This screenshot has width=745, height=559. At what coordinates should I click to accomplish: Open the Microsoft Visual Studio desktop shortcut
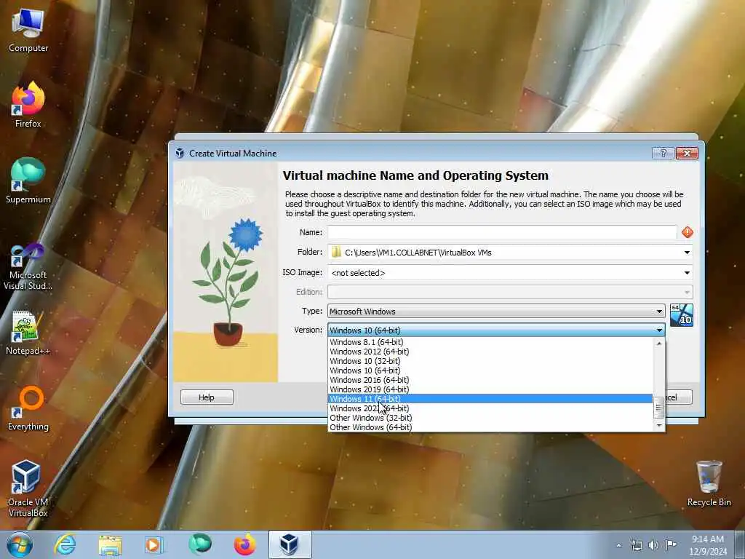click(x=28, y=266)
